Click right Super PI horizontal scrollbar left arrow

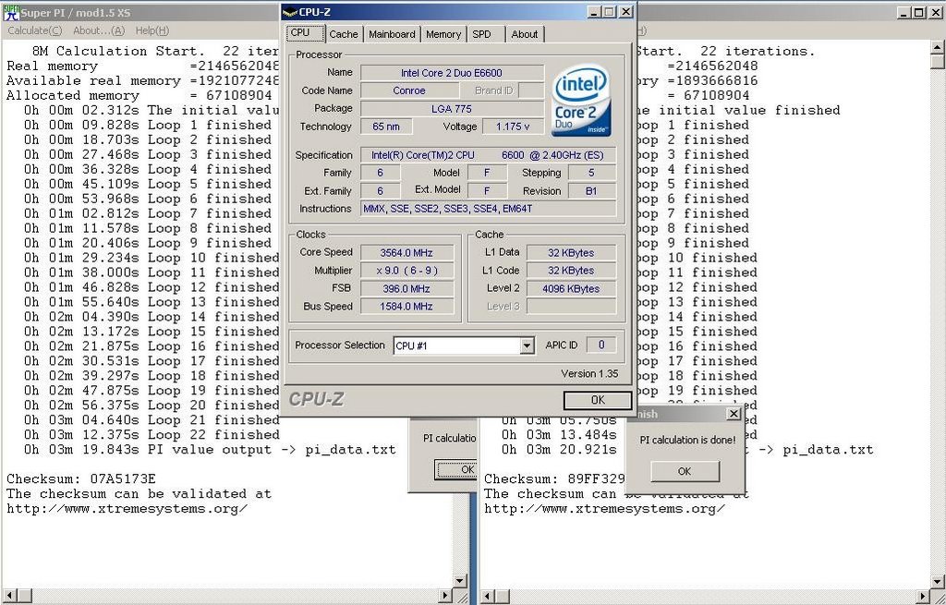pos(487,596)
